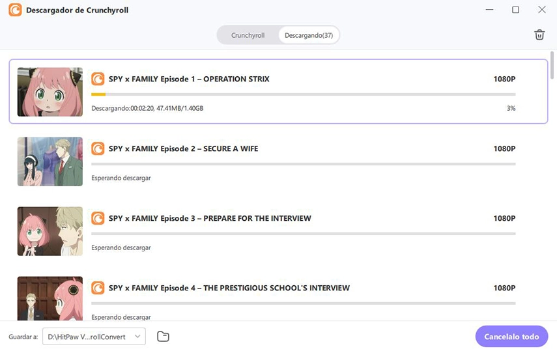
Task: Click the Crunchyroll icon beside Episode 3 title
Action: 98,218
